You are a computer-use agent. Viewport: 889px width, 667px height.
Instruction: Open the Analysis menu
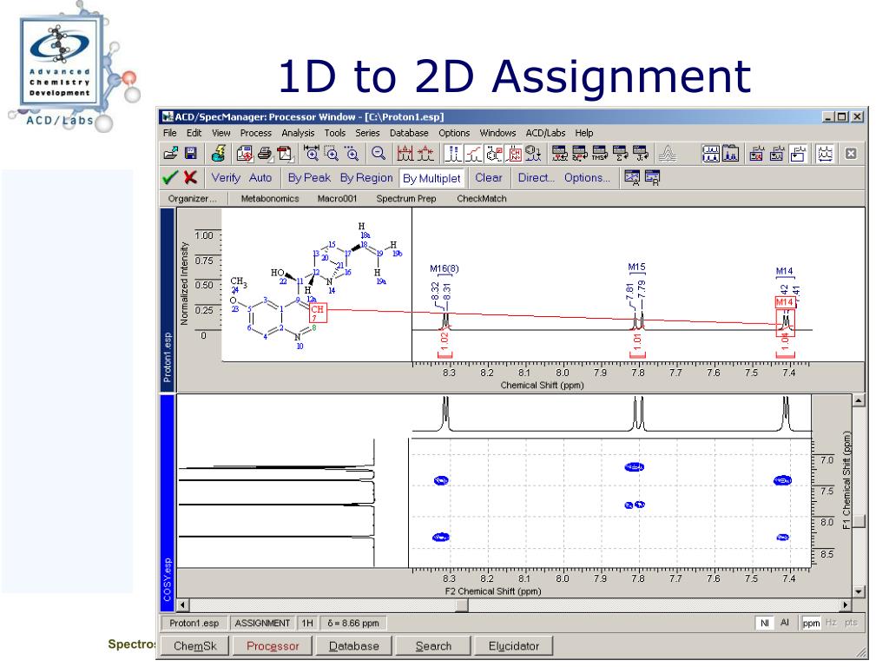(x=298, y=133)
